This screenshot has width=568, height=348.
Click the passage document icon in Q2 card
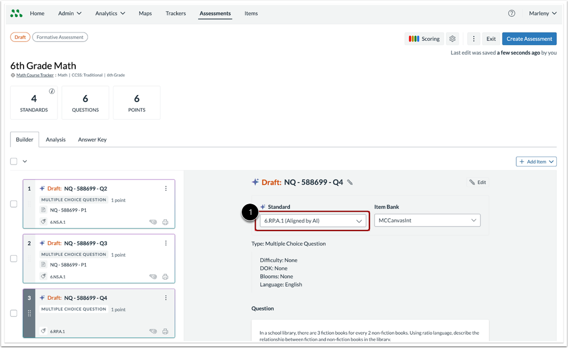coord(44,210)
